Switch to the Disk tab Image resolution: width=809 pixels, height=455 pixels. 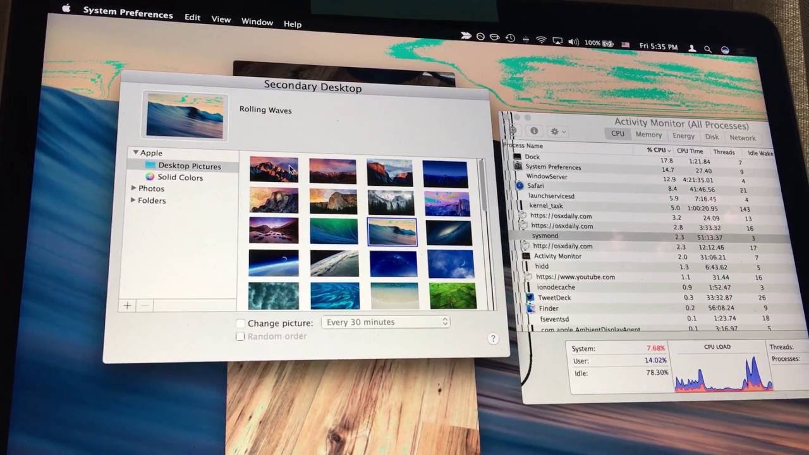(x=712, y=136)
